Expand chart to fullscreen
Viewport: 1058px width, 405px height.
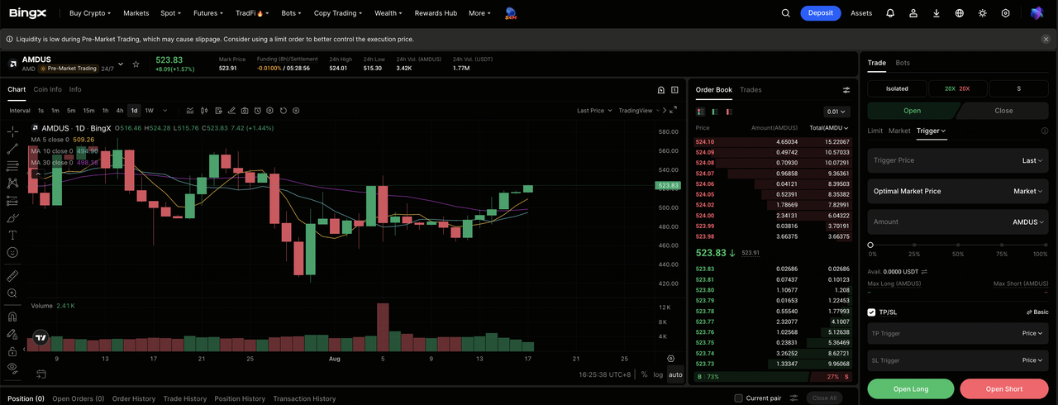click(674, 111)
